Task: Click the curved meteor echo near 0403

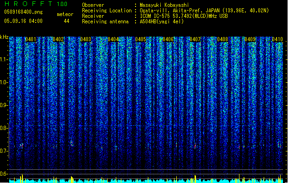Action: pos(72,143)
